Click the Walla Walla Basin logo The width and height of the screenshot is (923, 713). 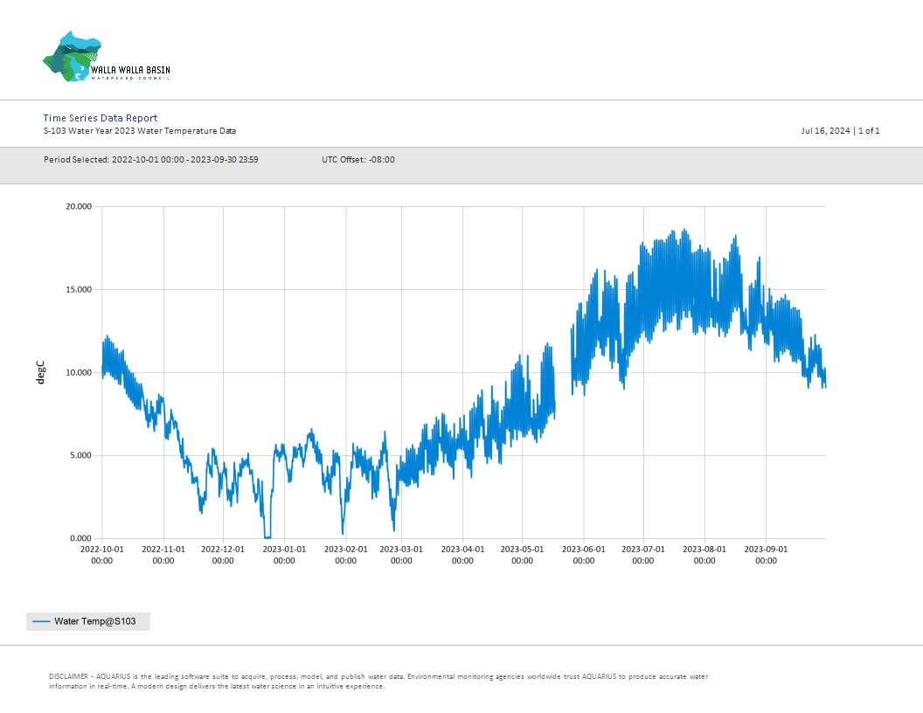[x=107, y=57]
